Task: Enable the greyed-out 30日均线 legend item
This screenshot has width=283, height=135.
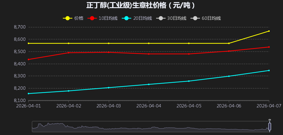Action: click(x=171, y=18)
